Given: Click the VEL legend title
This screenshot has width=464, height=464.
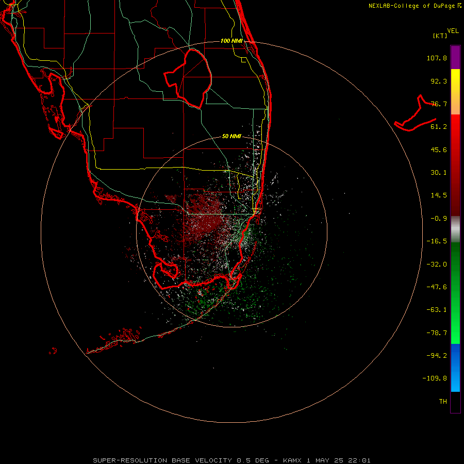Looking at the screenshot, I should click(453, 31).
